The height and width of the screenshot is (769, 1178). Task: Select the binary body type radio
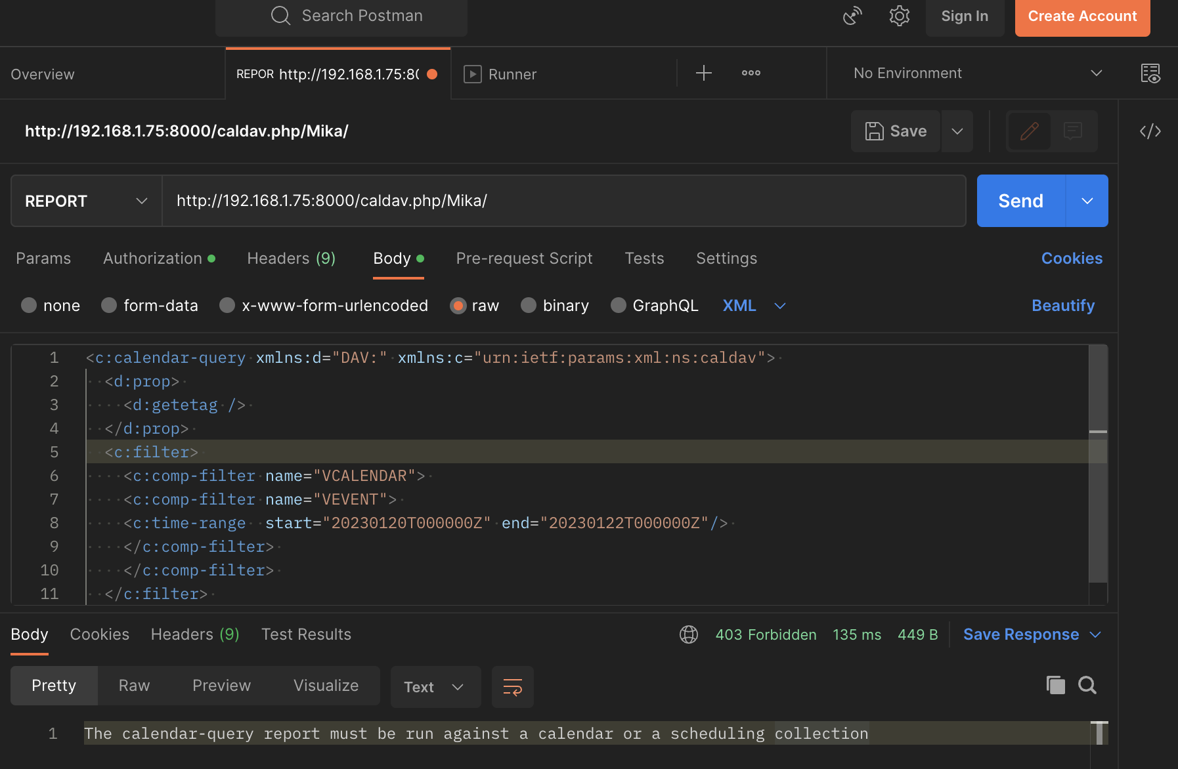(x=529, y=305)
